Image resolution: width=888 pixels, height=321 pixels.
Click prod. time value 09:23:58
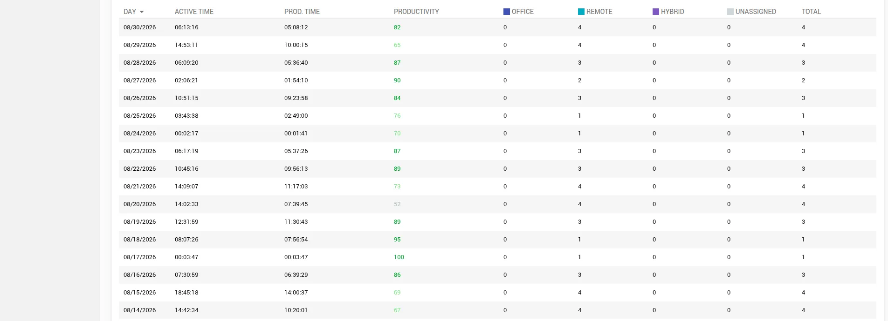[x=296, y=98]
